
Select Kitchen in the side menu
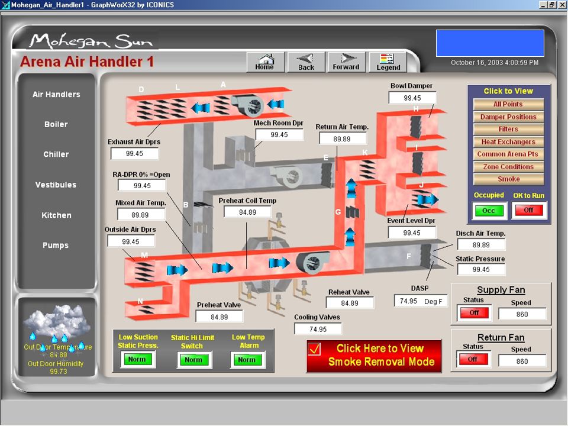56,215
